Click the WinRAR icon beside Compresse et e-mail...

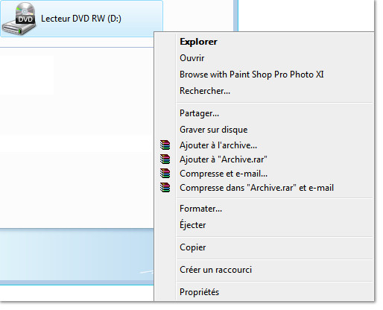(165, 173)
